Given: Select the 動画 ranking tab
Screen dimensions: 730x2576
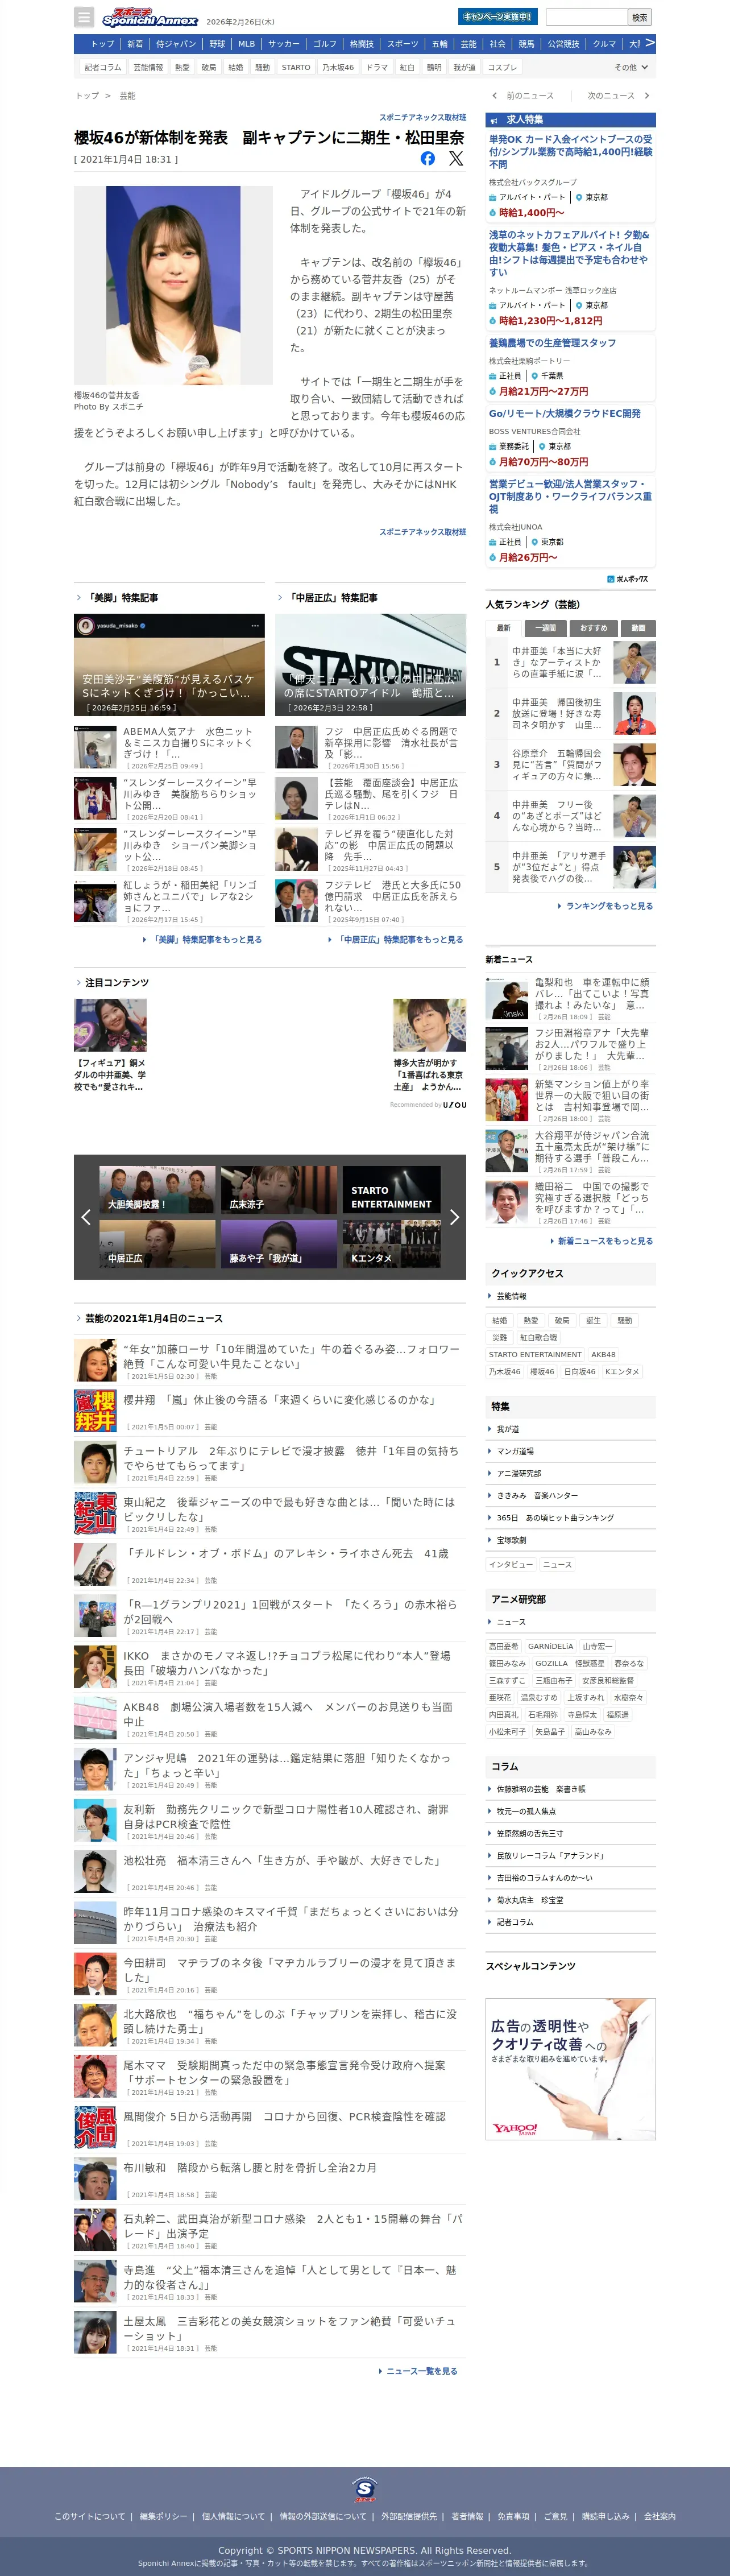Looking at the screenshot, I should (x=638, y=628).
